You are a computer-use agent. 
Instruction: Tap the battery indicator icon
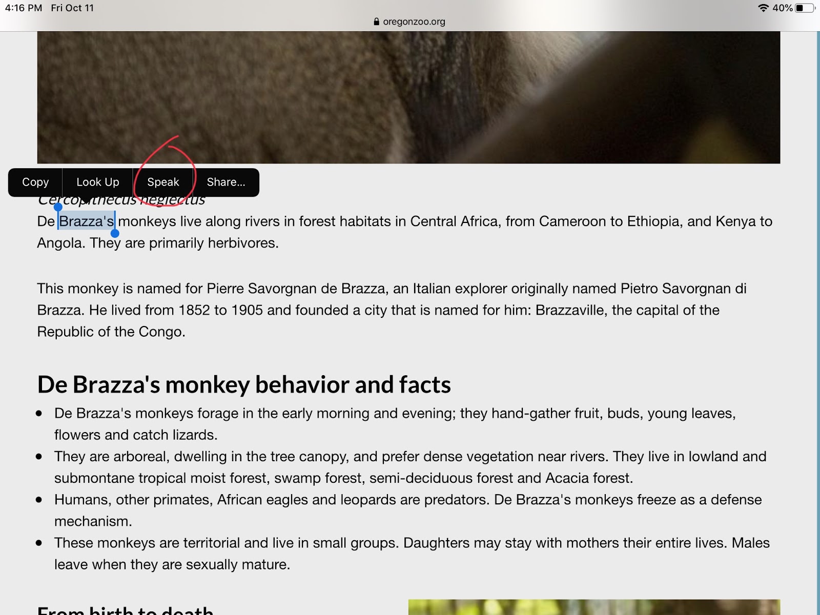pos(805,8)
